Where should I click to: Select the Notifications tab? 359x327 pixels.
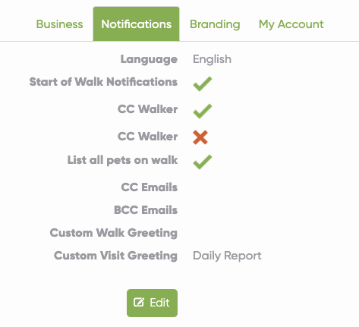(x=137, y=24)
